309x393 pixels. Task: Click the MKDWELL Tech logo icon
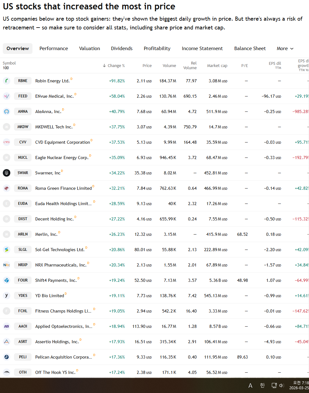(7, 127)
